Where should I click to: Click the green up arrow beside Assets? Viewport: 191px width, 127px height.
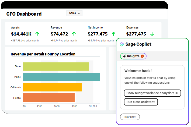pos(37,34)
